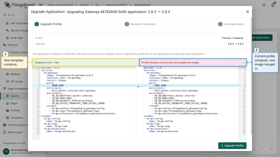The image size is (280, 157).
Task: Click the Agents sidebar icon
Action: point(7,96)
